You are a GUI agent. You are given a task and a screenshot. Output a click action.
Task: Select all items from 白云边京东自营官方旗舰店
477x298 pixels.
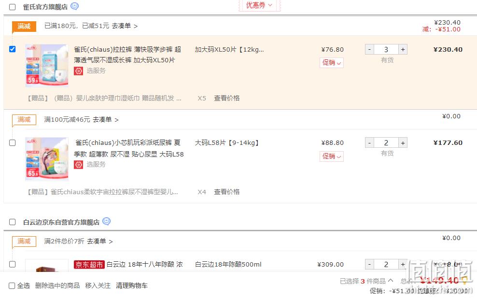click(x=13, y=222)
